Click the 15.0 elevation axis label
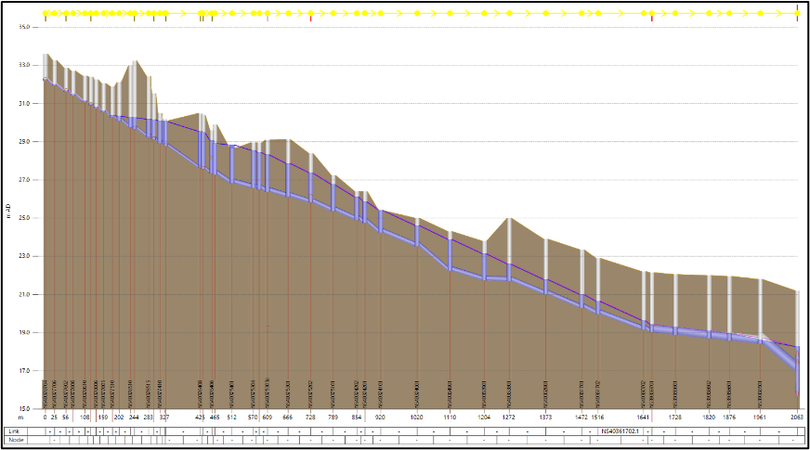The width and height of the screenshot is (810, 450). (24, 408)
